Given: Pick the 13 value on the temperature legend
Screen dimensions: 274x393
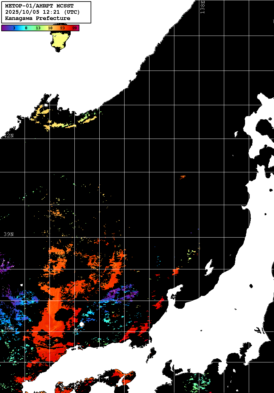Looking at the screenshot, I should [x=38, y=28].
